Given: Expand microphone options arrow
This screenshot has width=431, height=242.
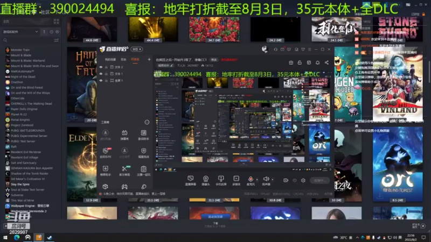Looking at the screenshot, I should pos(257,180).
